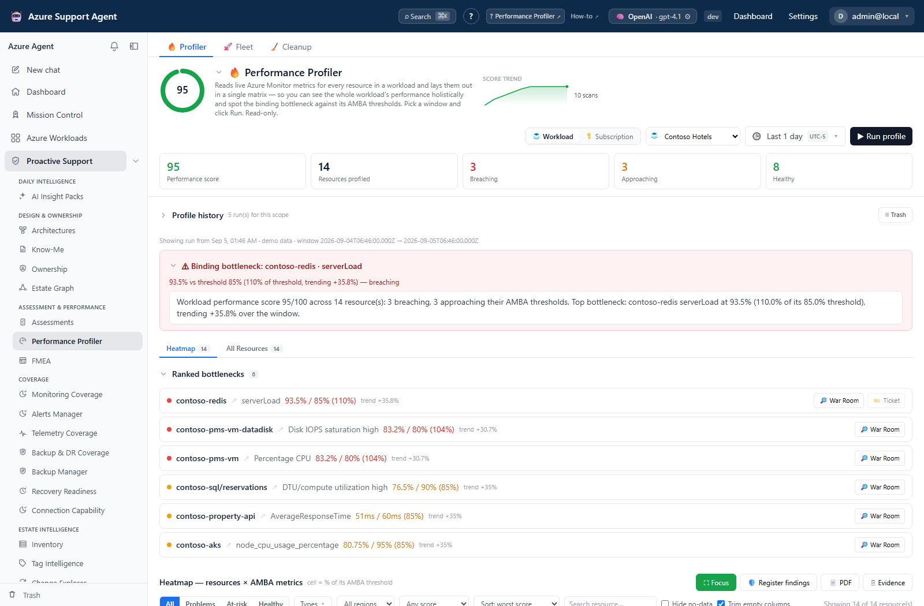Open the Evidence button
Image resolution: width=924 pixels, height=606 pixels.
pos(888,582)
